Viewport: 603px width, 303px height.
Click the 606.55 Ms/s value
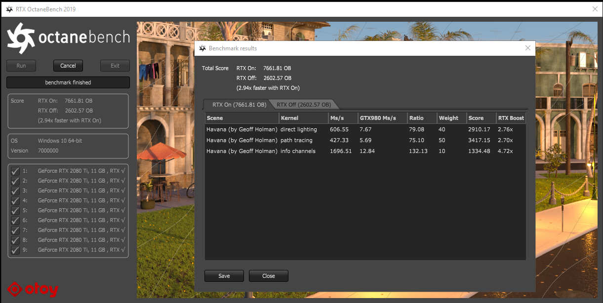coord(339,129)
